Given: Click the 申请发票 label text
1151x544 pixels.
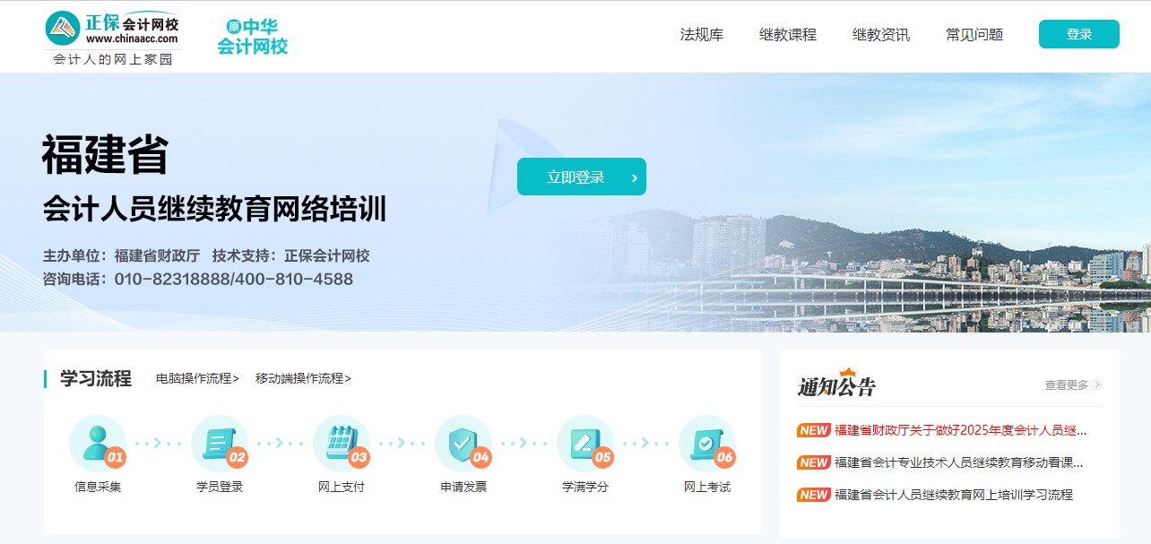Looking at the screenshot, I should 463,487.
